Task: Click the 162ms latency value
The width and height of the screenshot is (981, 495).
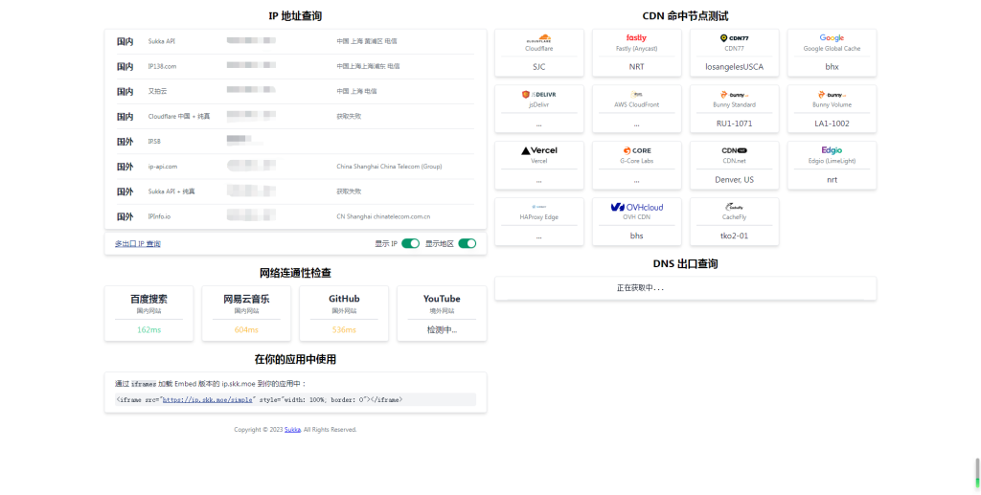Action: pyautogui.click(x=148, y=330)
